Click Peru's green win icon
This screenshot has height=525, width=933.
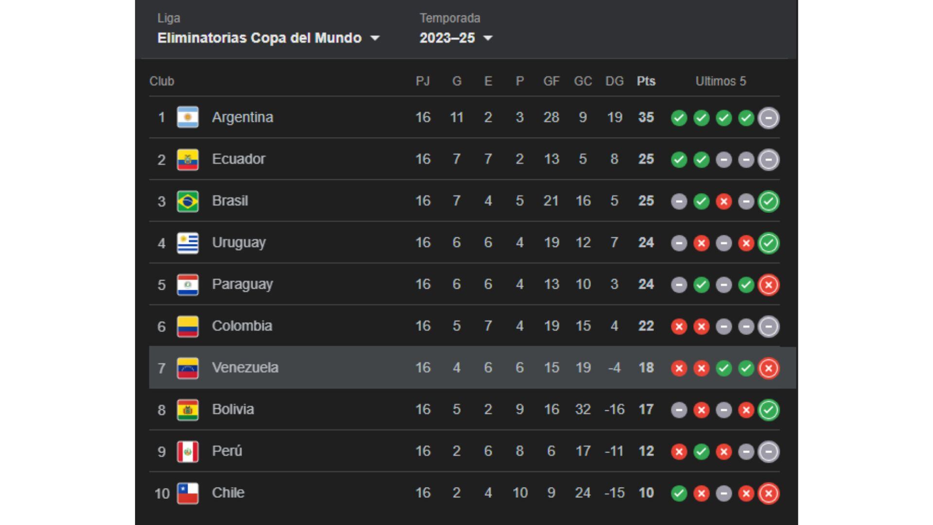click(x=701, y=451)
